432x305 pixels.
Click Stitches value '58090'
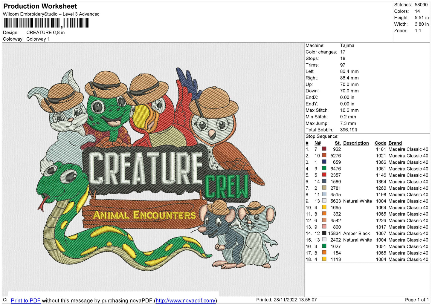421,5
